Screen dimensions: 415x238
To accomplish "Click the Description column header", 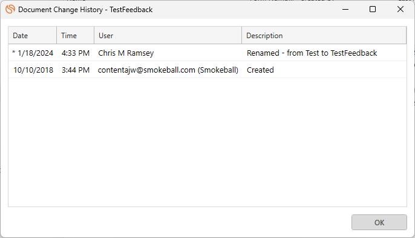I will point(324,36).
